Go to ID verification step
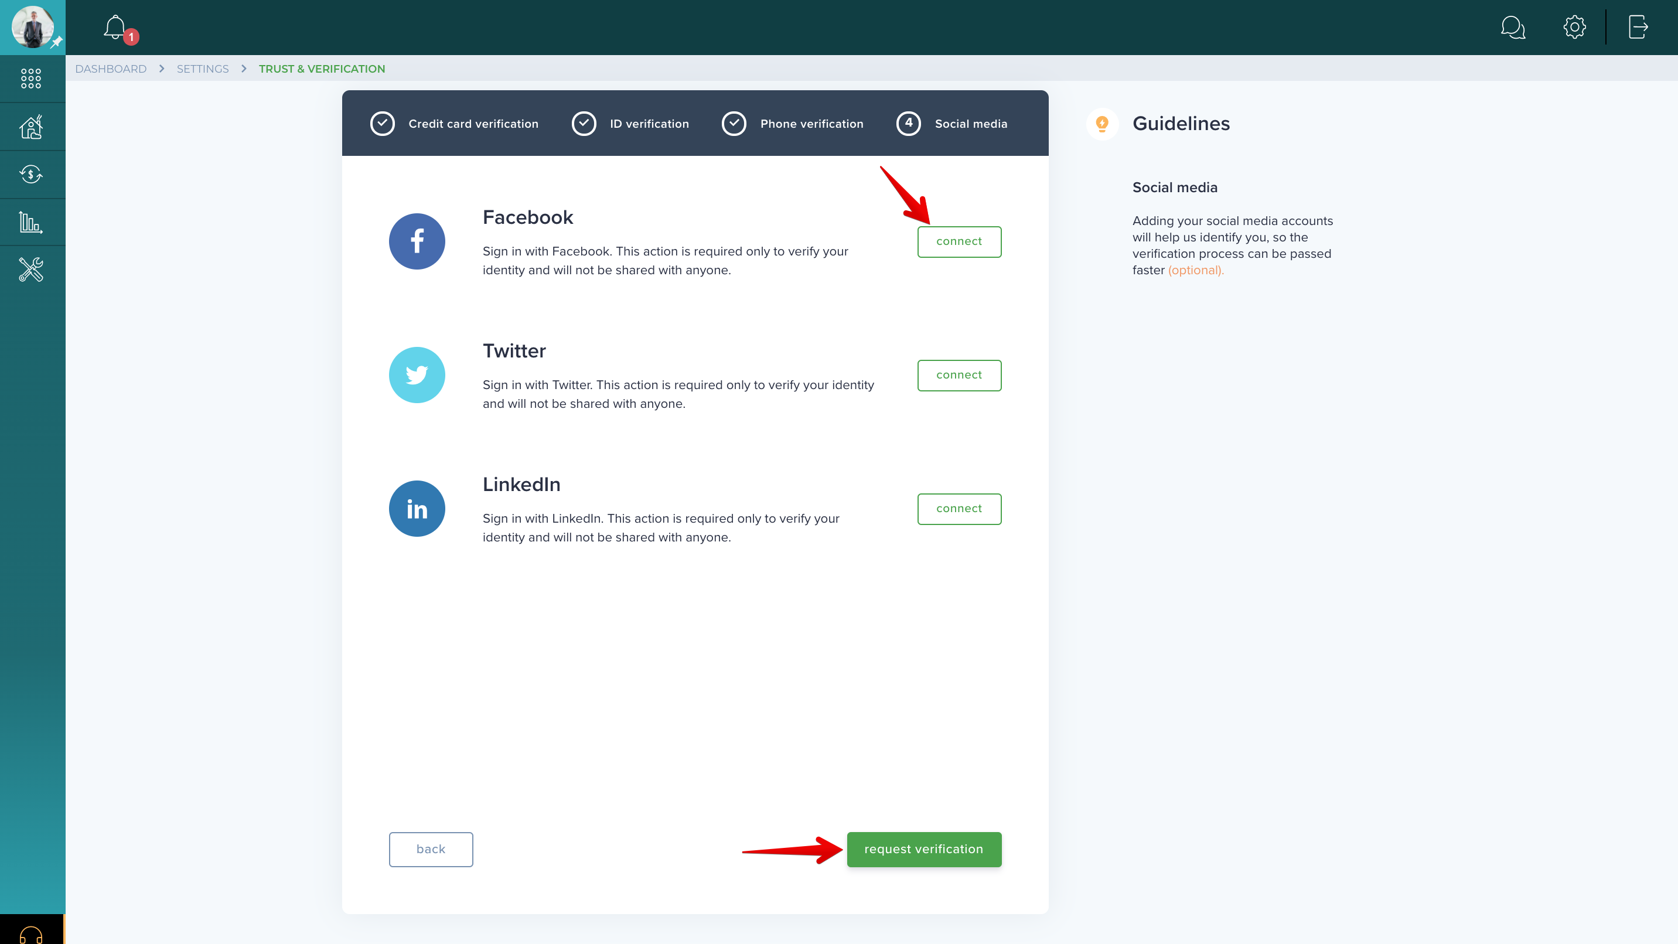The image size is (1678, 944). tap(649, 124)
